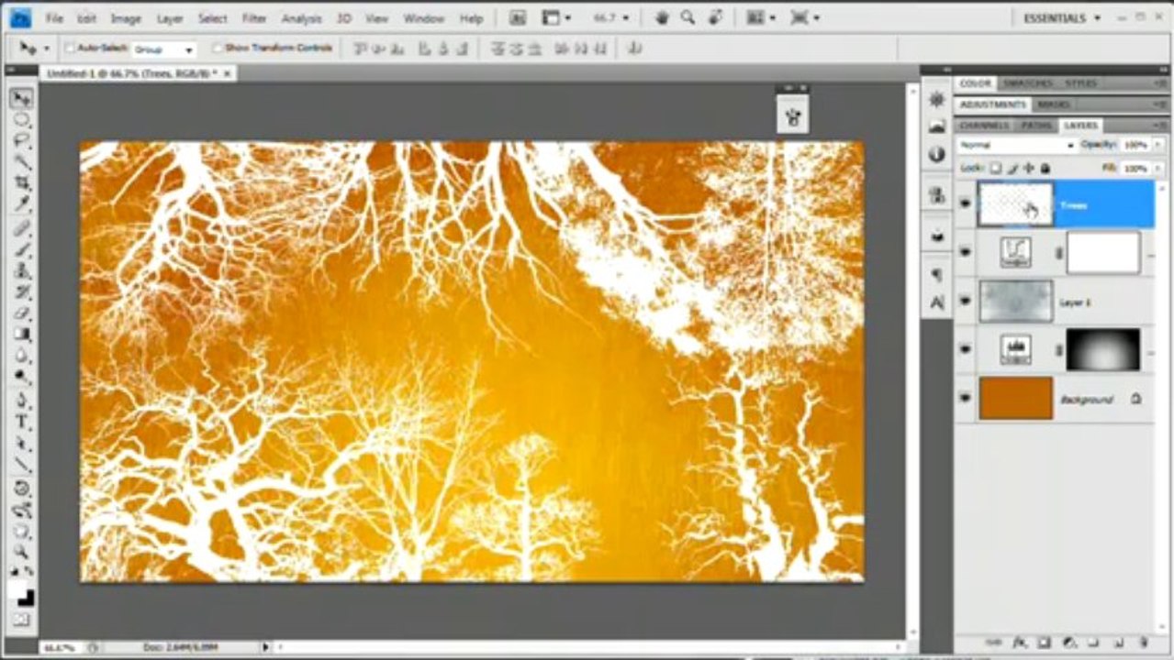
Task: Select the Eraser tool
Action: [22, 313]
